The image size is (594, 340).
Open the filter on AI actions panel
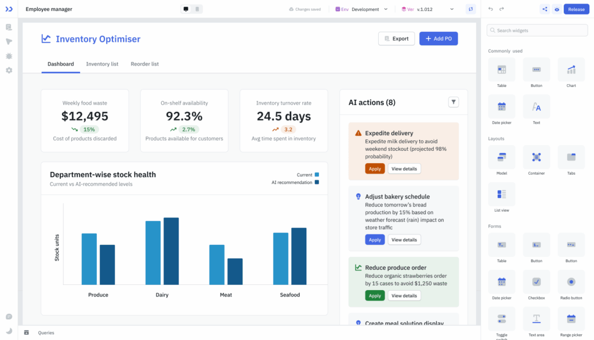tap(454, 102)
